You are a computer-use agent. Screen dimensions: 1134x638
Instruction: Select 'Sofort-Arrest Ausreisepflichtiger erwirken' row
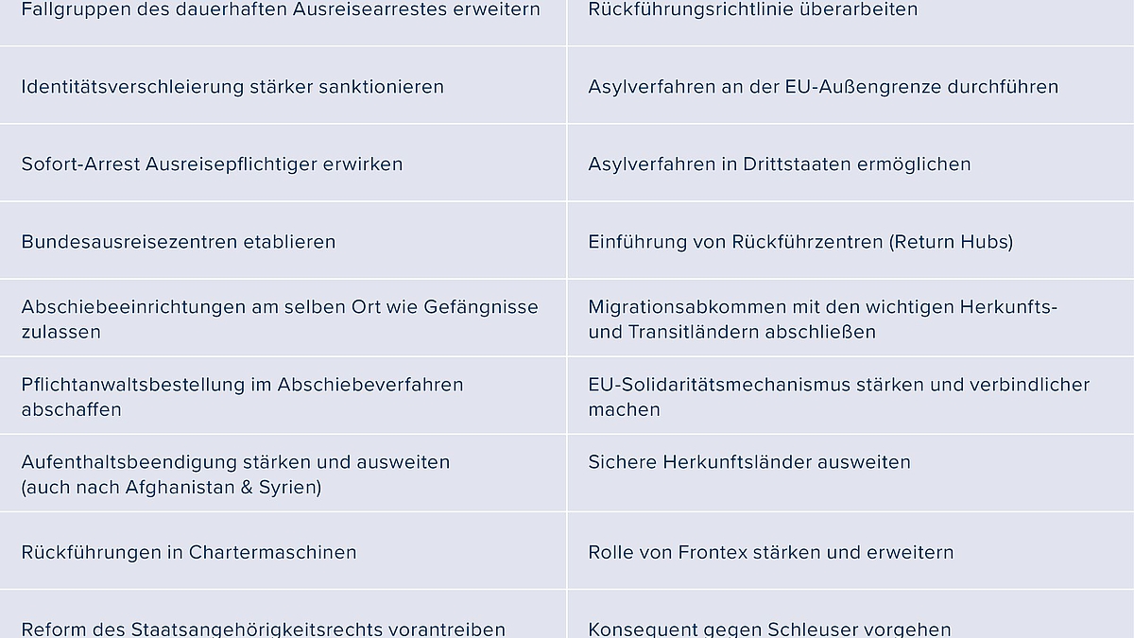click(283, 163)
